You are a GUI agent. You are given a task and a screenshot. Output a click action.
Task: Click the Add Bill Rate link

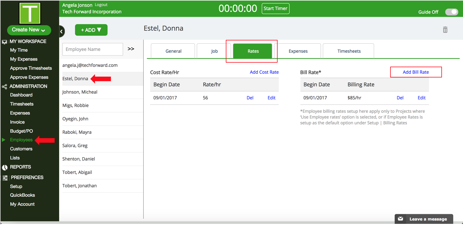[416, 72]
